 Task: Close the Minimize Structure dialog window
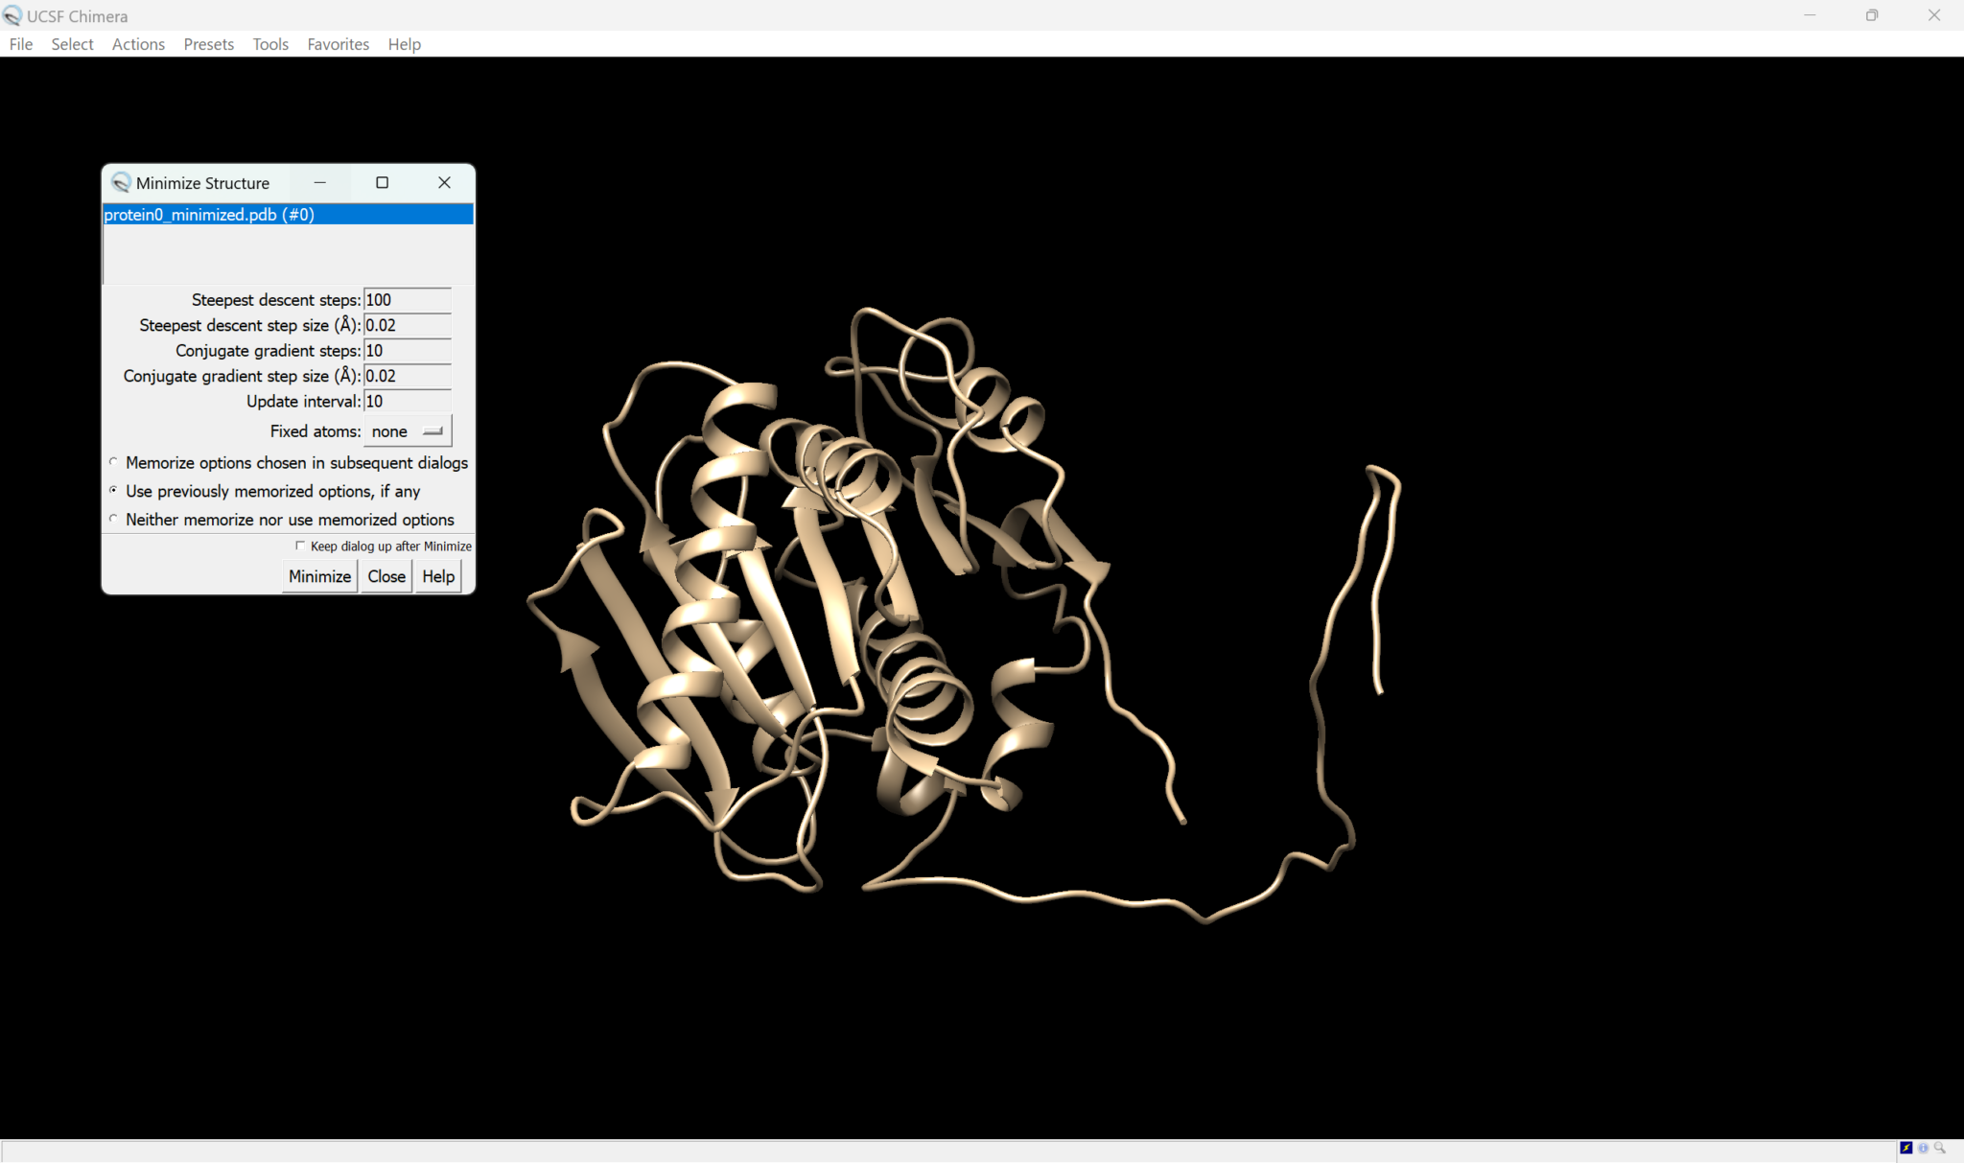[x=444, y=182]
